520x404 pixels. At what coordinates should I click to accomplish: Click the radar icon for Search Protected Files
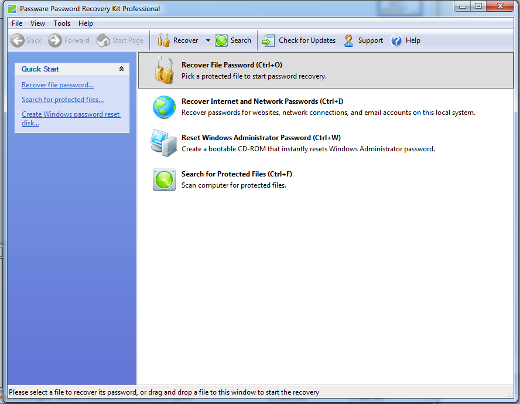pyautogui.click(x=164, y=179)
